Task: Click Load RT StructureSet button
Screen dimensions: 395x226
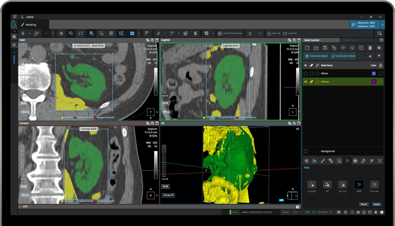Action: [230, 33]
